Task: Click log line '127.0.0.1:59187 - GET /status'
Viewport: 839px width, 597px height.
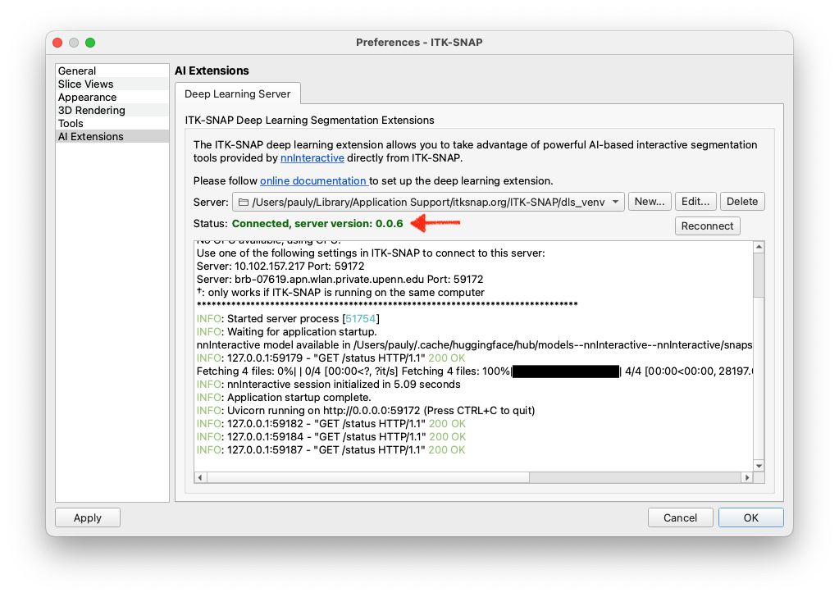Action: (x=331, y=450)
